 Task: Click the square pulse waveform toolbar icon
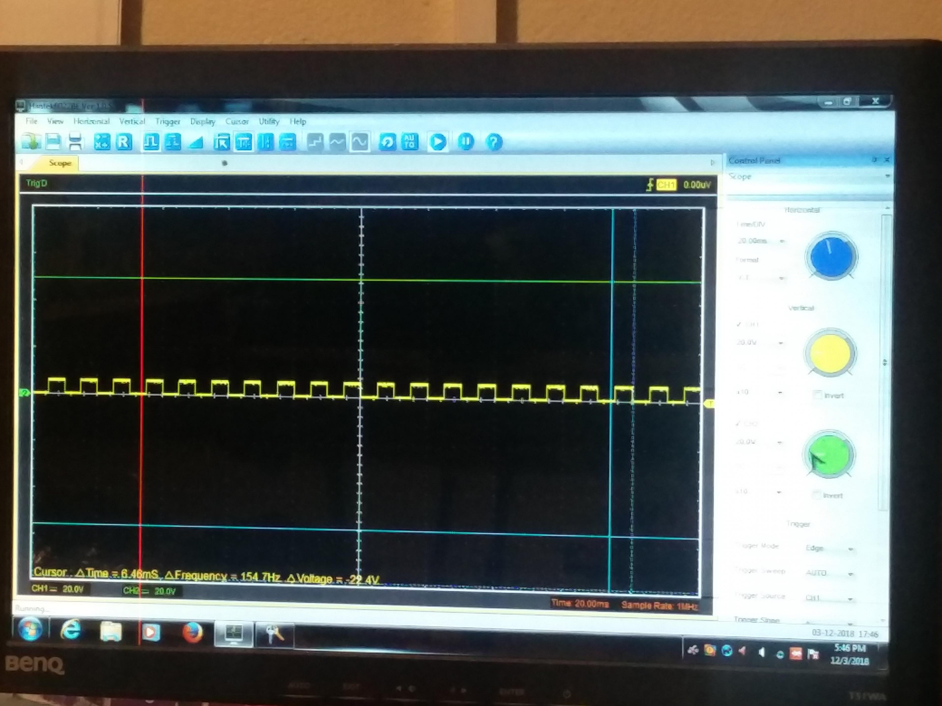pyautogui.click(x=150, y=142)
